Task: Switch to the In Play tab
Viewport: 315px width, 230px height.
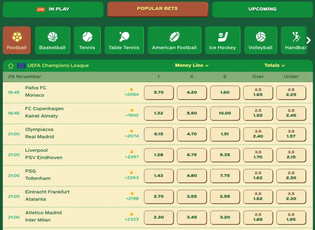Action: click(x=53, y=9)
